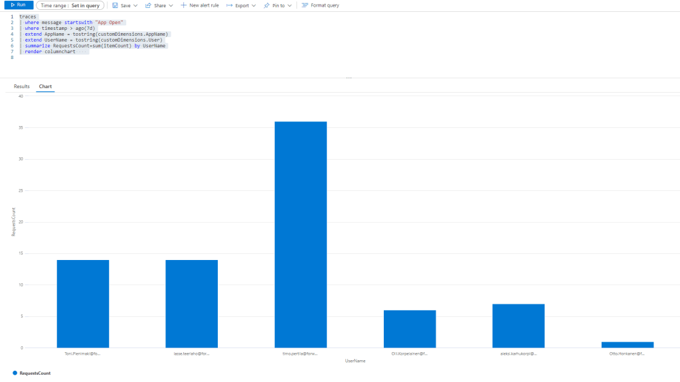Click the New alert rule plus icon
Viewport: 680px width, 382px height.
click(x=183, y=5)
